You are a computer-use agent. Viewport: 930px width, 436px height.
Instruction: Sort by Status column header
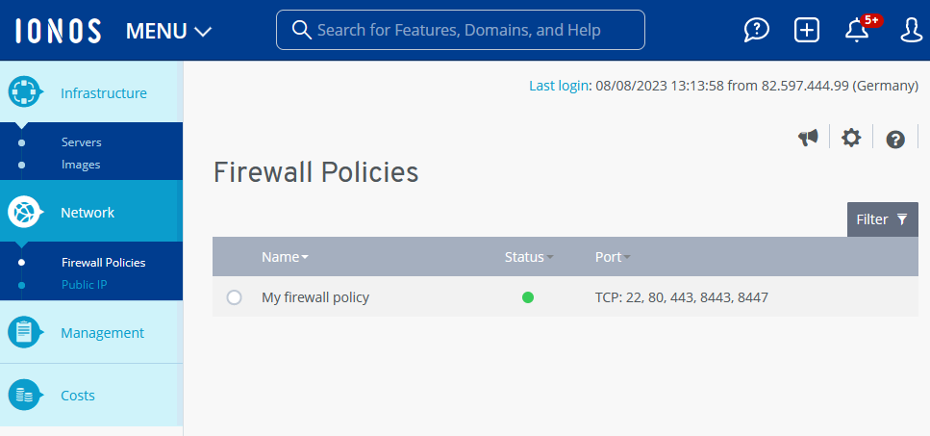click(529, 257)
